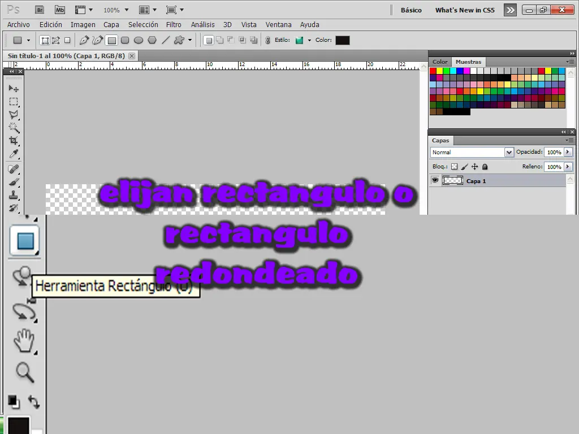Click the Básico workspace button

click(411, 10)
